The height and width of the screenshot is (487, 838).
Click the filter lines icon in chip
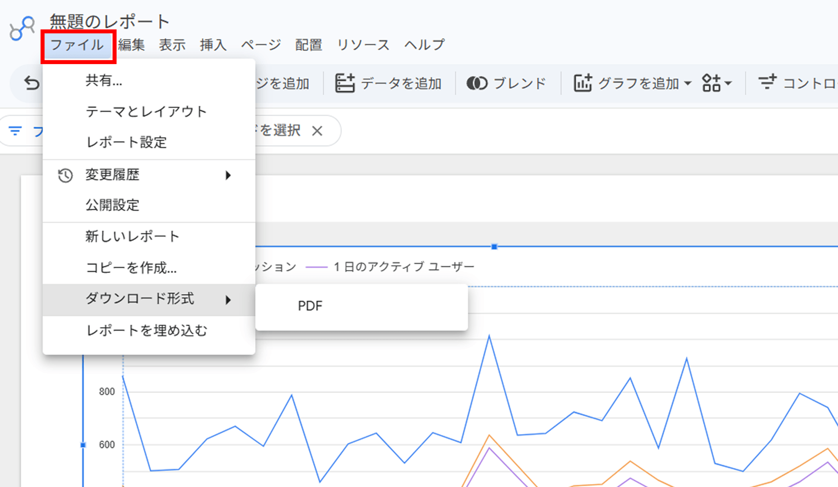point(15,131)
